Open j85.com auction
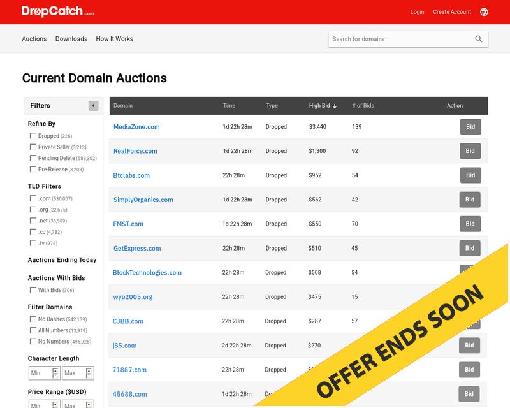510x408 pixels. point(124,346)
